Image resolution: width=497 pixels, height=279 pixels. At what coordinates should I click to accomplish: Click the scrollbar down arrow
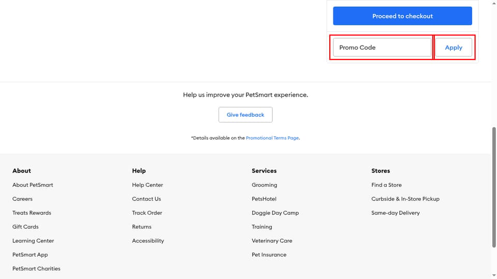[x=494, y=275]
